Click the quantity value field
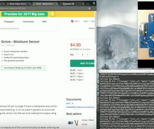Image resolution: width=154 pixels, height=129 pixels. [83, 55]
